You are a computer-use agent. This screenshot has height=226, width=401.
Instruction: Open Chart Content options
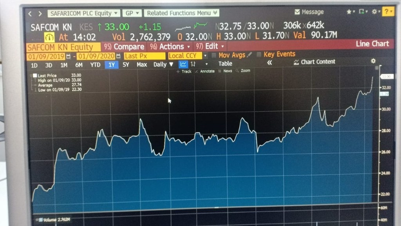(319, 61)
